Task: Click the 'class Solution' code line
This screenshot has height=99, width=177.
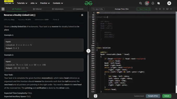Action: click(x=104, y=48)
